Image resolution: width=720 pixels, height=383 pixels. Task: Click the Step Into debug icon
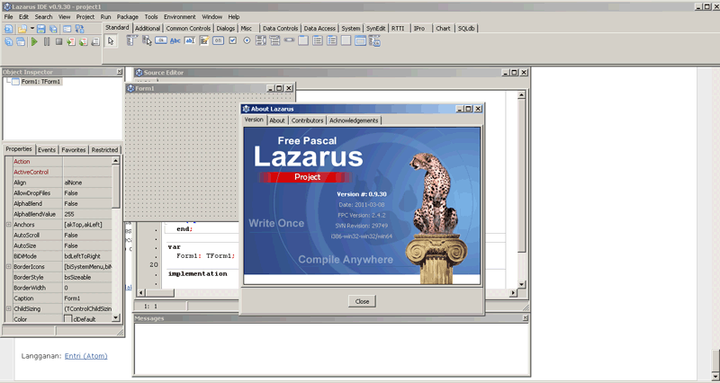coord(71,41)
